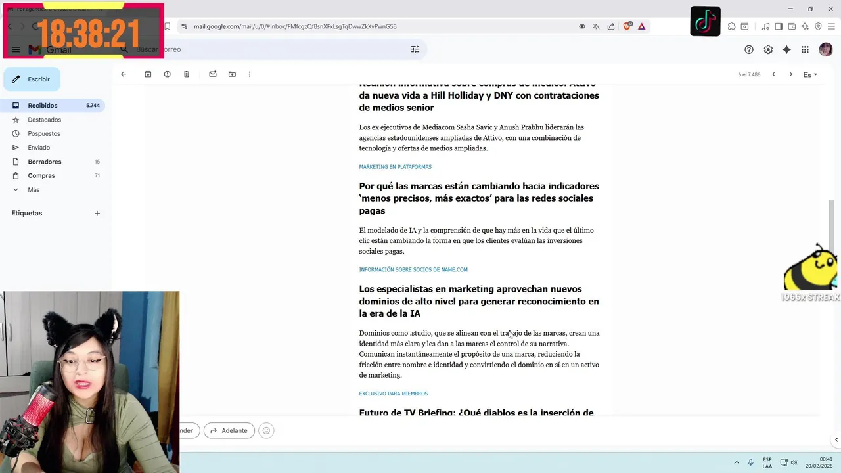841x473 pixels.
Task: Create a new label with plus icon
Action: pos(97,213)
